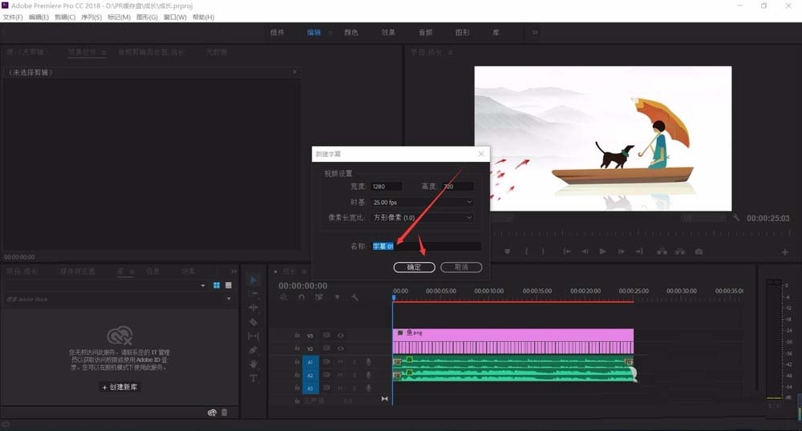Select the Hand tool
Viewport: 802px width, 431px height.
[253, 364]
